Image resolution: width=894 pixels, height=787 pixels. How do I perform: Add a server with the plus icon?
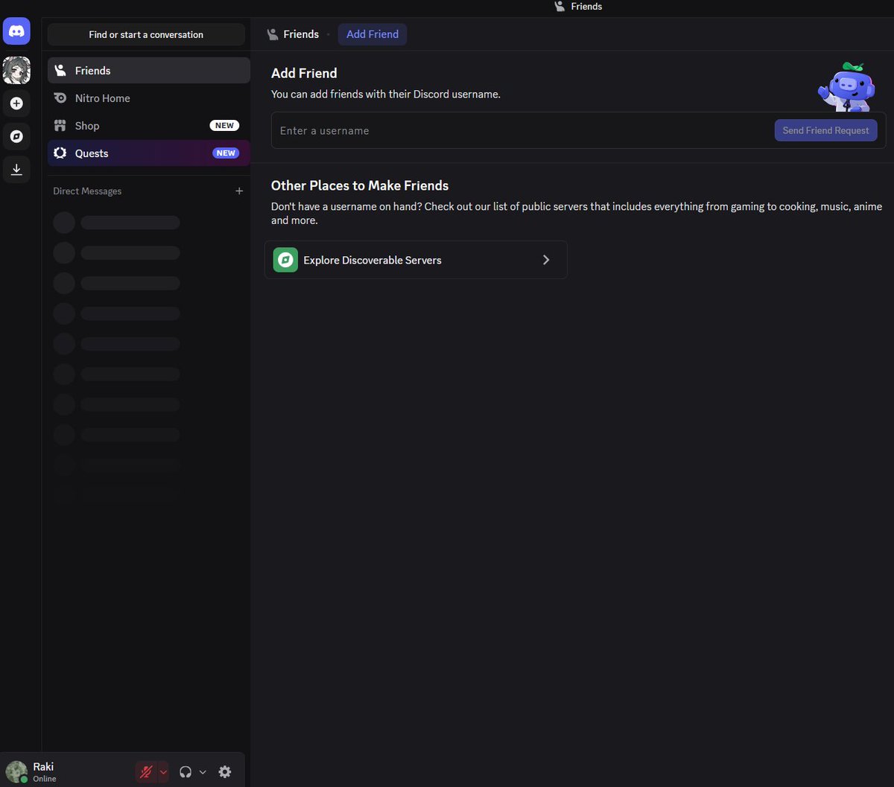point(16,103)
